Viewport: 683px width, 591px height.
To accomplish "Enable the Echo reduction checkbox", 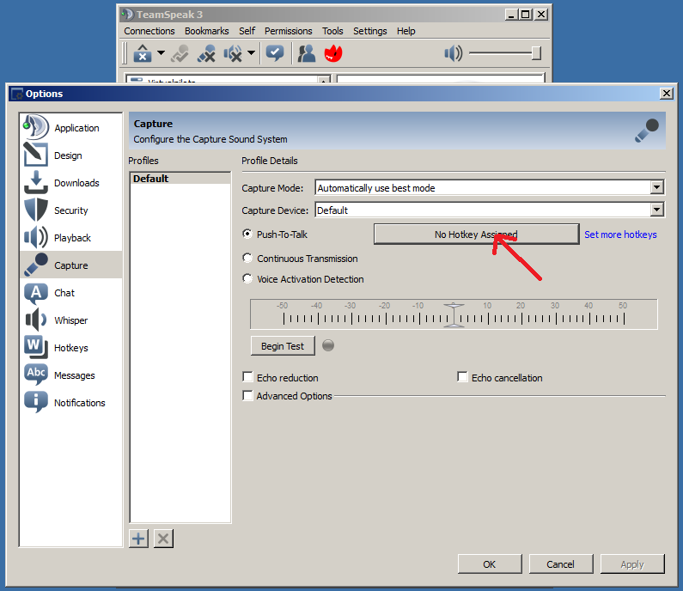I will pos(247,377).
